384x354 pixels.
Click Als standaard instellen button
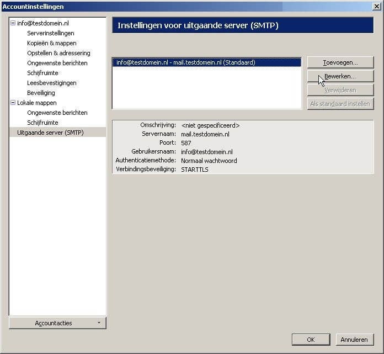[x=340, y=104]
